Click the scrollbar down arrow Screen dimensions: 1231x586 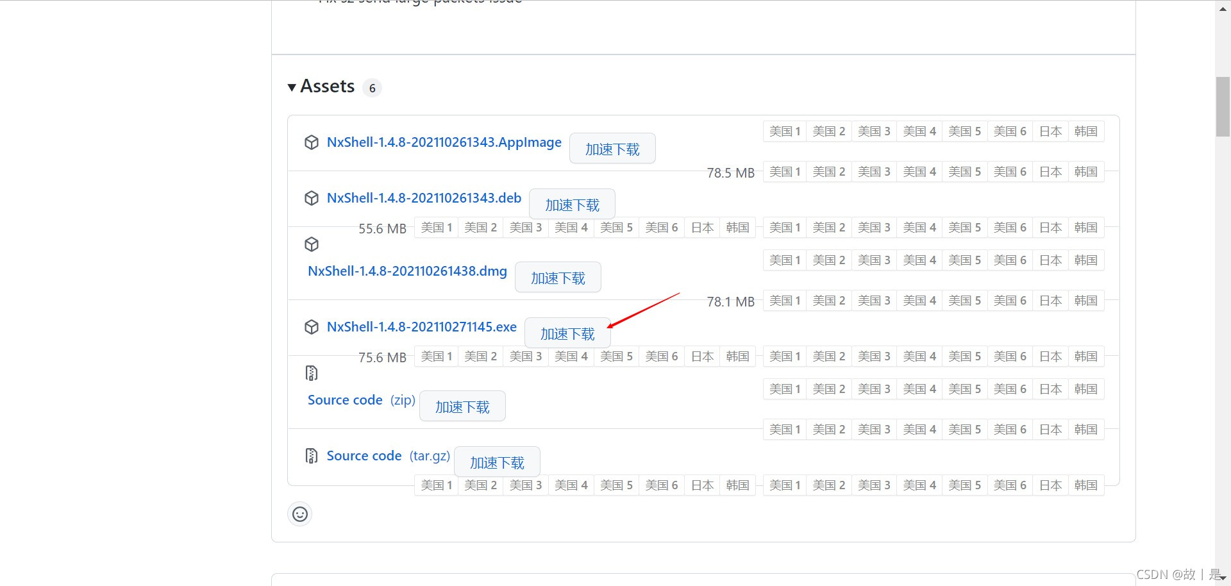(1223, 577)
